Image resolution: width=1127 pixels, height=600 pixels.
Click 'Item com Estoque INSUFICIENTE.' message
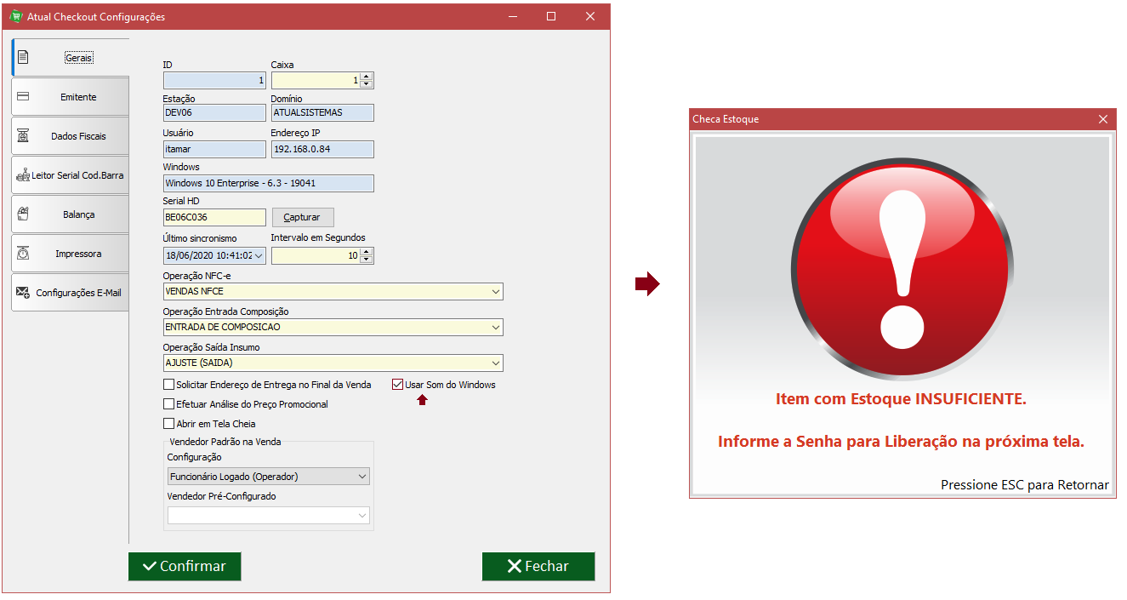[901, 398]
